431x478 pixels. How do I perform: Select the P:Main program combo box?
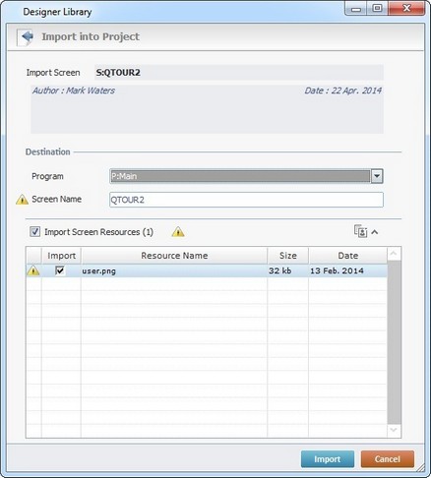pos(246,176)
